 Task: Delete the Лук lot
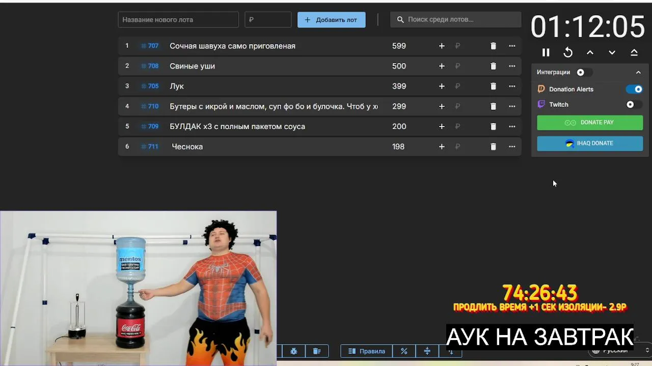(493, 86)
